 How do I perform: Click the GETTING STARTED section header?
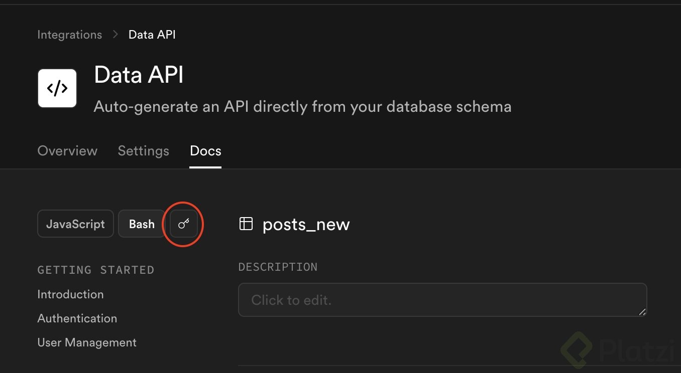coord(95,270)
